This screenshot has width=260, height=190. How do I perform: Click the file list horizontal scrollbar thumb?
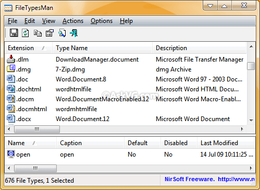(37, 129)
